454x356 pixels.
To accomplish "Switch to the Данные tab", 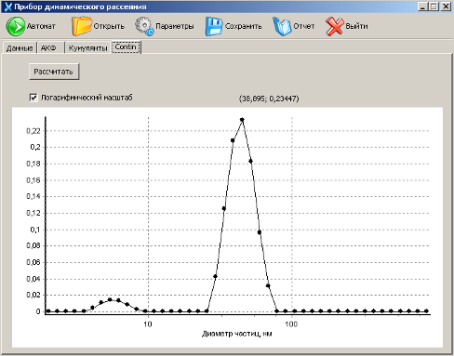I will coord(20,48).
